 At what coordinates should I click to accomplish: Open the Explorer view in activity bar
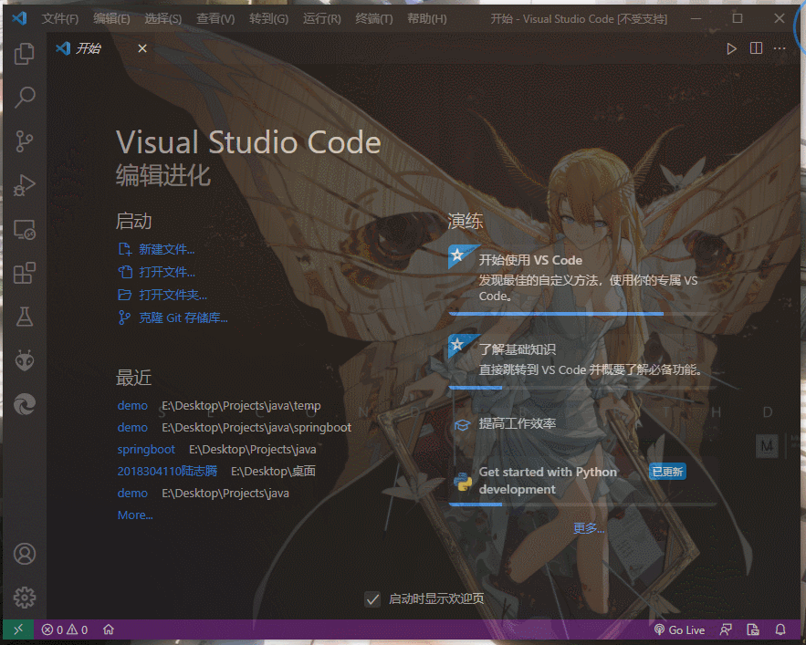click(25, 54)
